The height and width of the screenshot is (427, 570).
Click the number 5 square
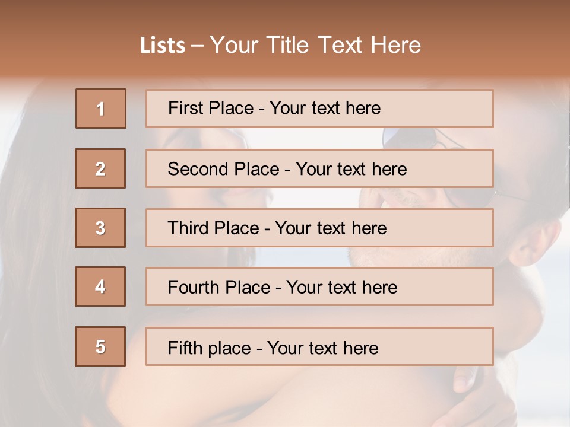[x=100, y=346]
